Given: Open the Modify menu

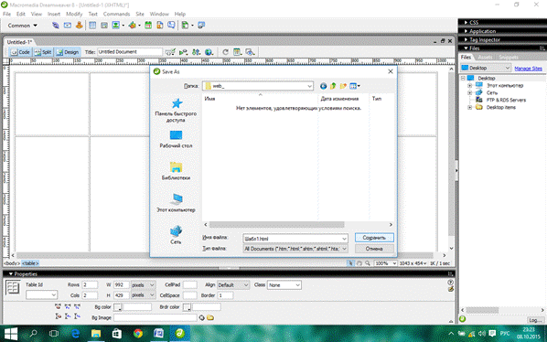Looking at the screenshot, I should pyautogui.click(x=74, y=14).
